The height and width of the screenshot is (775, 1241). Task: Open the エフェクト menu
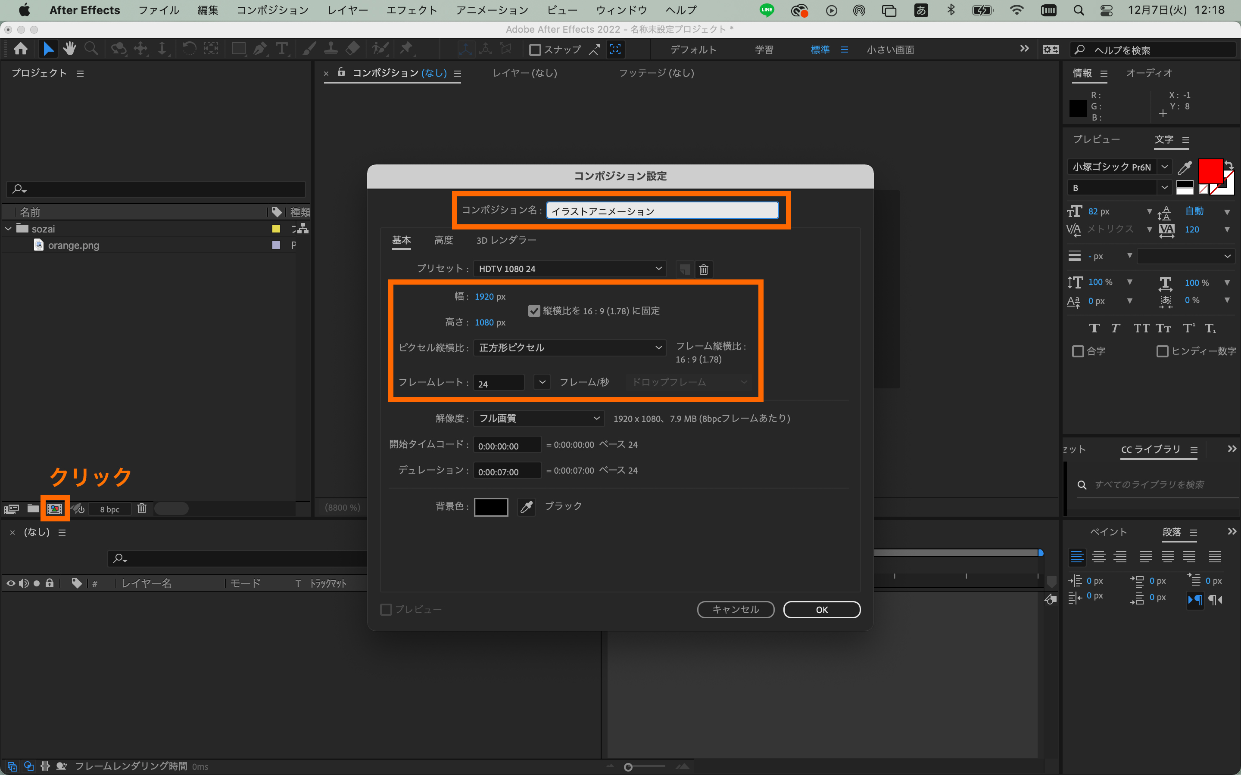[411, 10]
